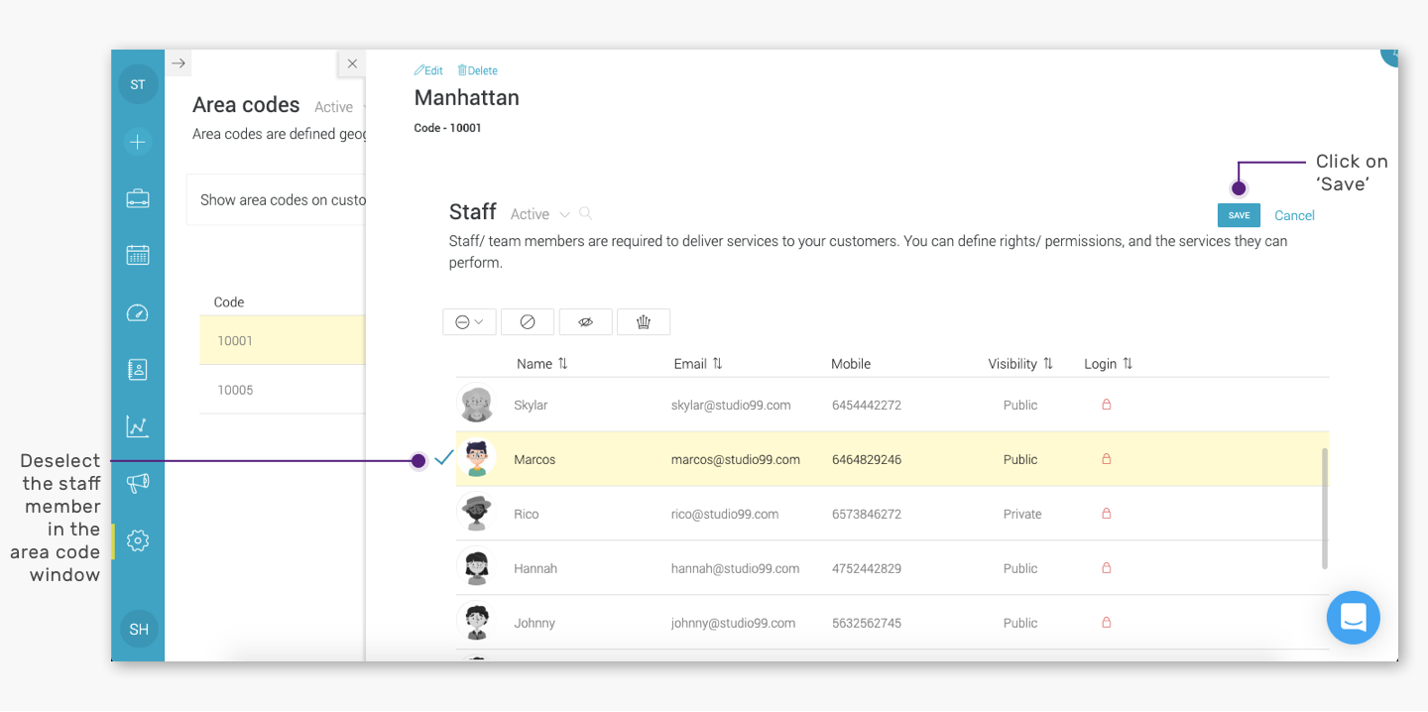Deselect the checkmark beside Marcos
The height and width of the screenshot is (712, 1428).
point(444,457)
